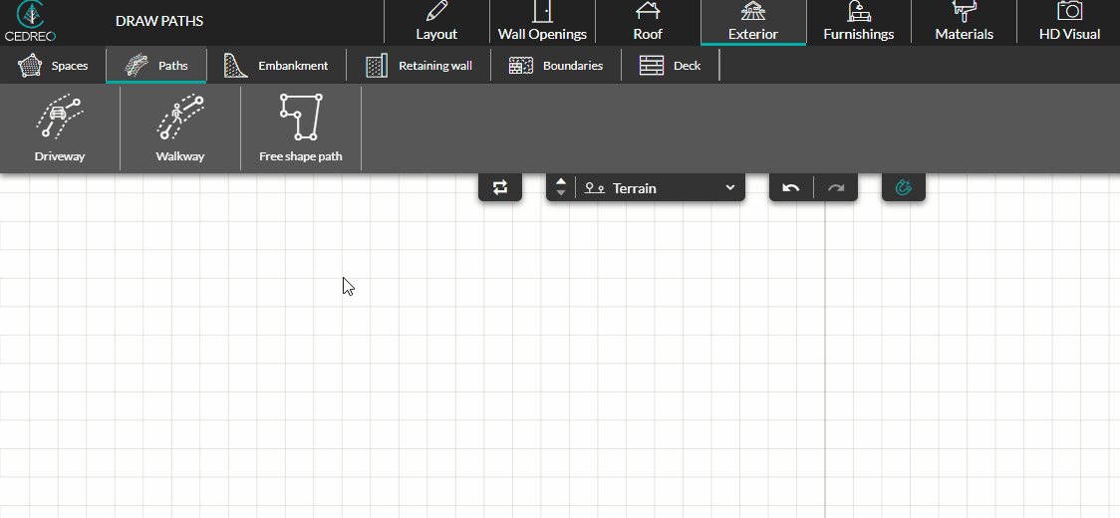Go to the Deck tab

click(x=671, y=66)
